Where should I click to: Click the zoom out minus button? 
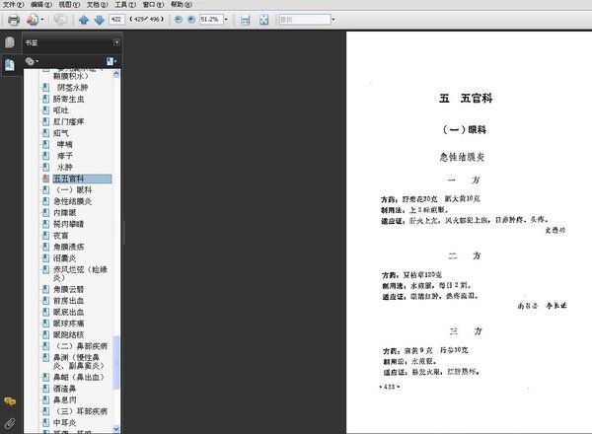[x=179, y=20]
